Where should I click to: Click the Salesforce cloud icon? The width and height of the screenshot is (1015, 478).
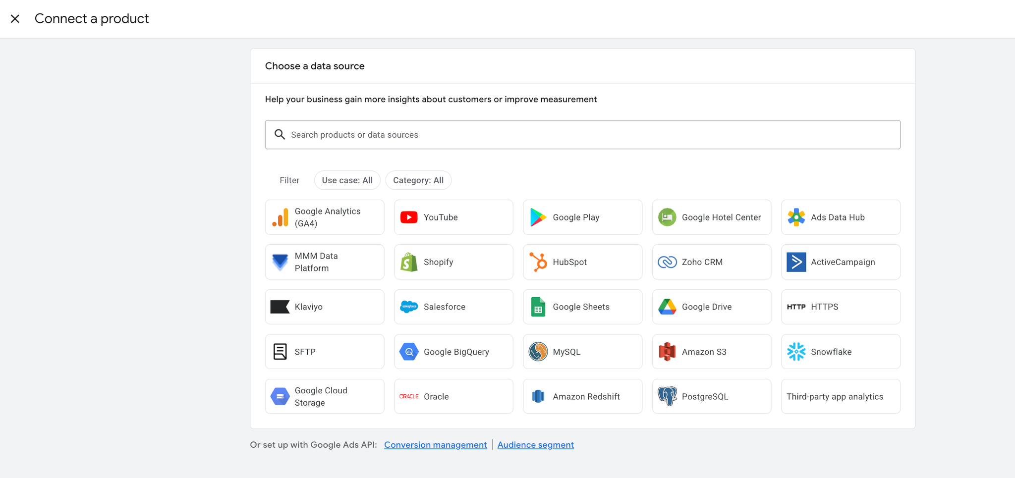pyautogui.click(x=409, y=307)
